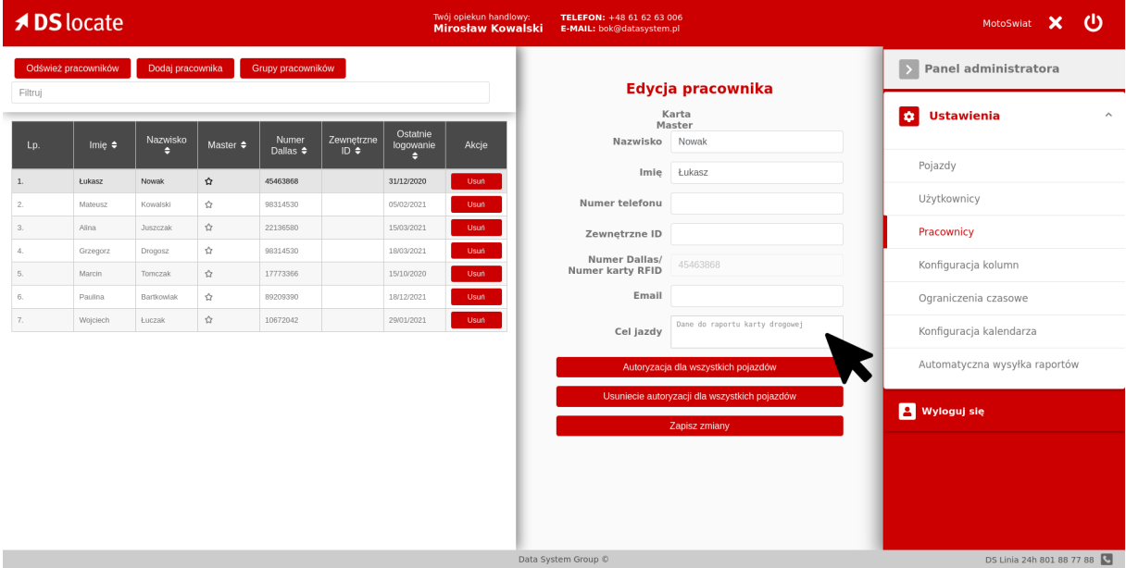This screenshot has width=1126, height=568.
Task: Click Dallas number 89209390
Action: tap(291, 297)
